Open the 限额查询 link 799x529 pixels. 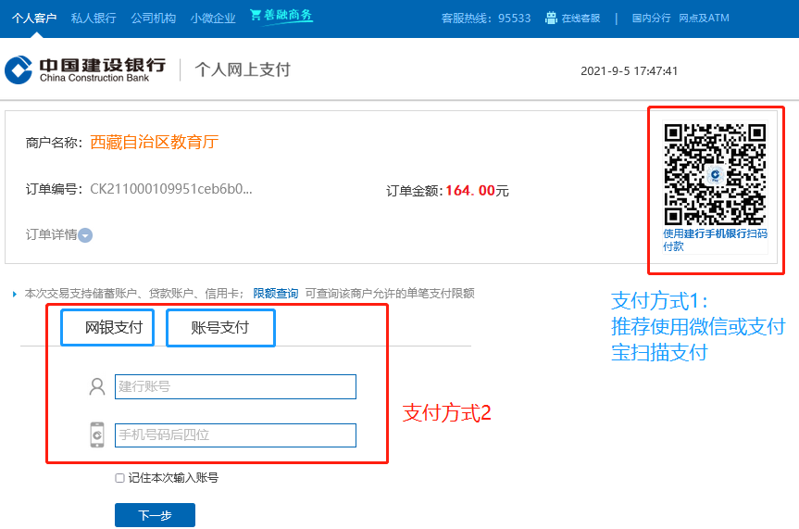click(276, 294)
